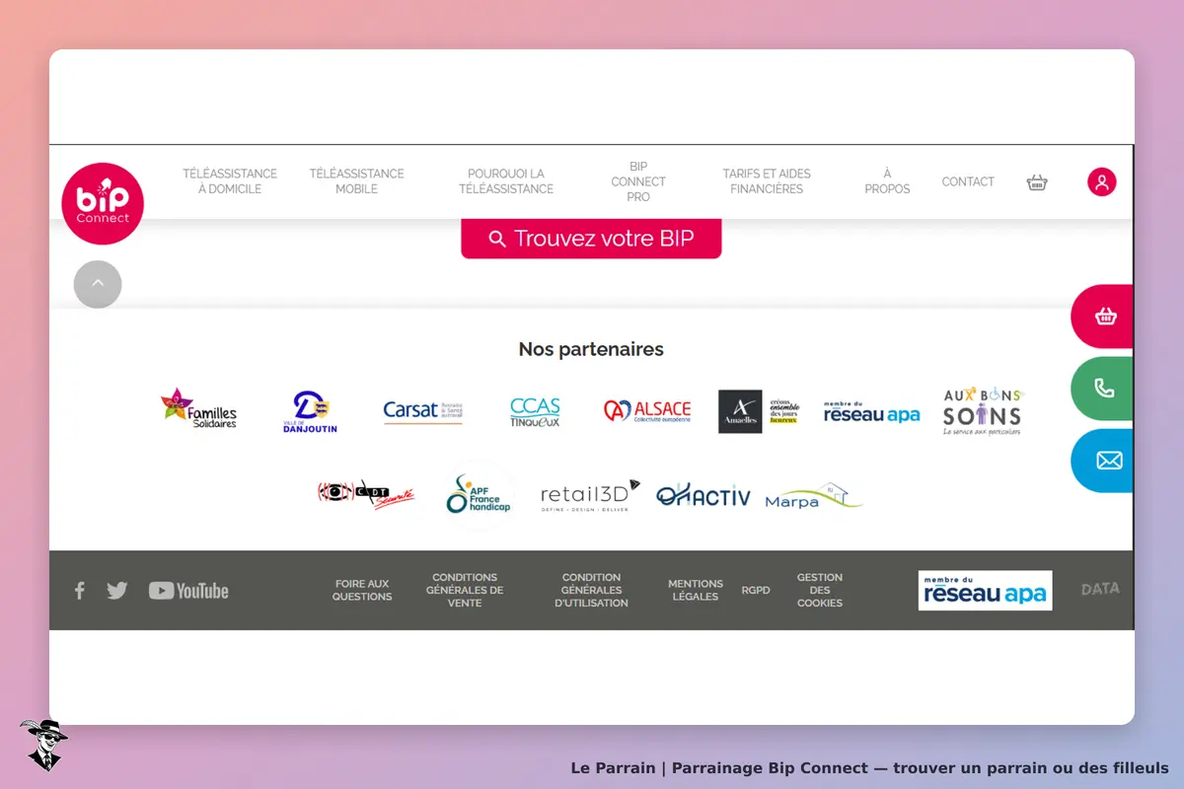Image resolution: width=1184 pixels, height=789 pixels.
Task: Click the CCAS Tinqueux partner logo
Action: click(535, 411)
